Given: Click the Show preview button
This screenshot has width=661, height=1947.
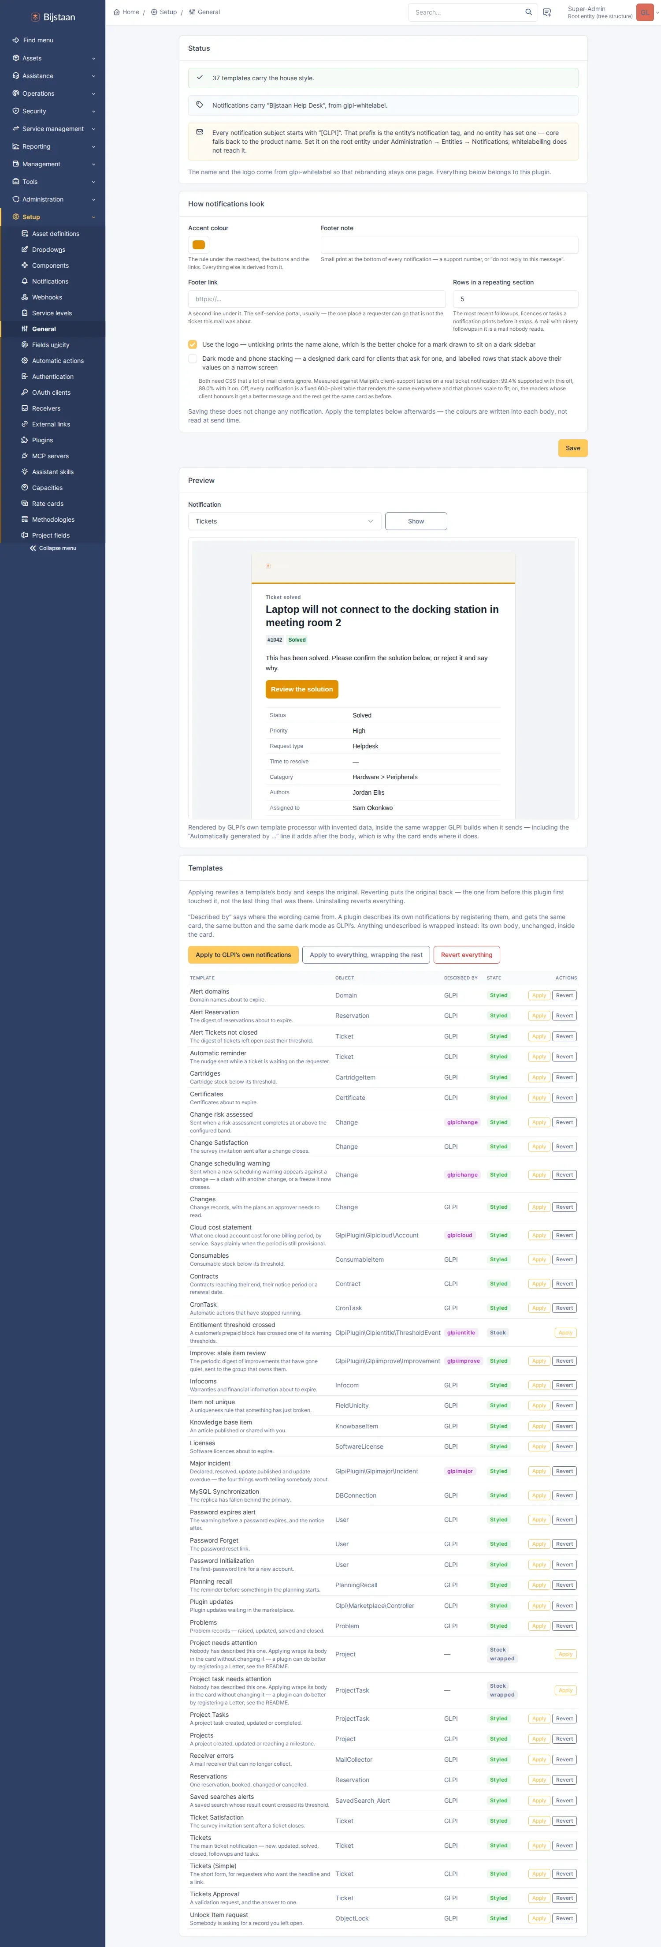Looking at the screenshot, I should 416,522.
